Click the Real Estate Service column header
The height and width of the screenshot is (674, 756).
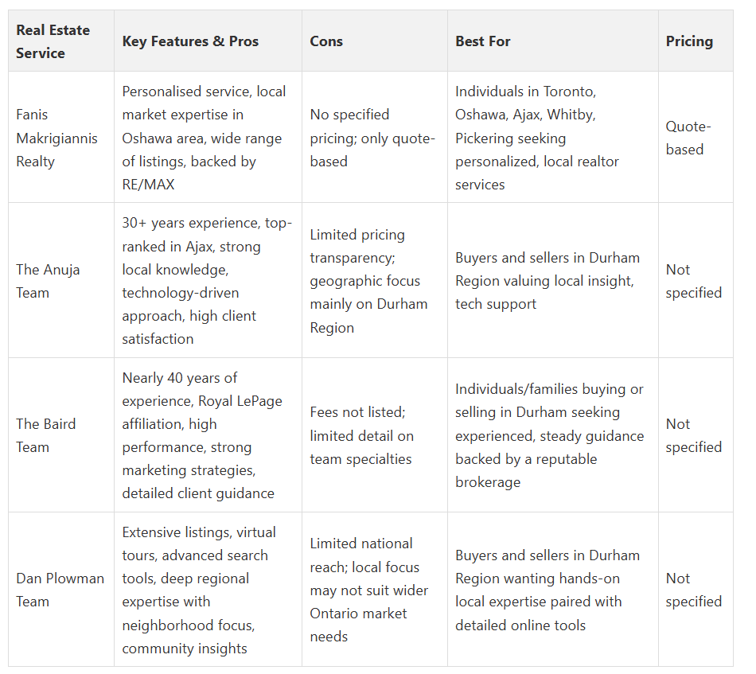pos(53,41)
